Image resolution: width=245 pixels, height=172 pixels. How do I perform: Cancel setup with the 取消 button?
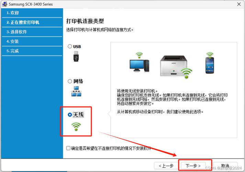tap(225, 165)
